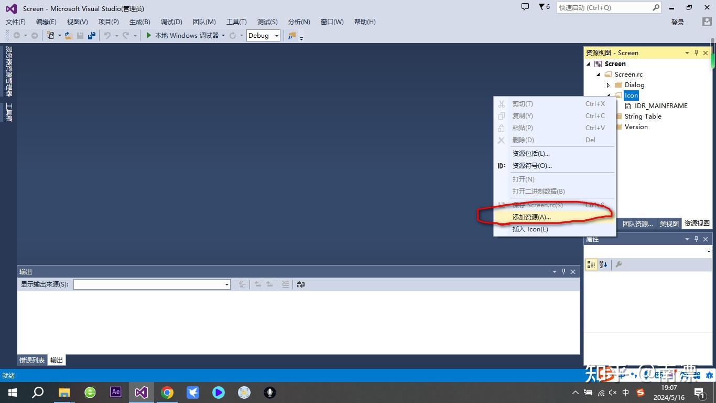This screenshot has height=403, width=716.
Task: Open Properties panel object selector dropdown
Action: click(708, 252)
